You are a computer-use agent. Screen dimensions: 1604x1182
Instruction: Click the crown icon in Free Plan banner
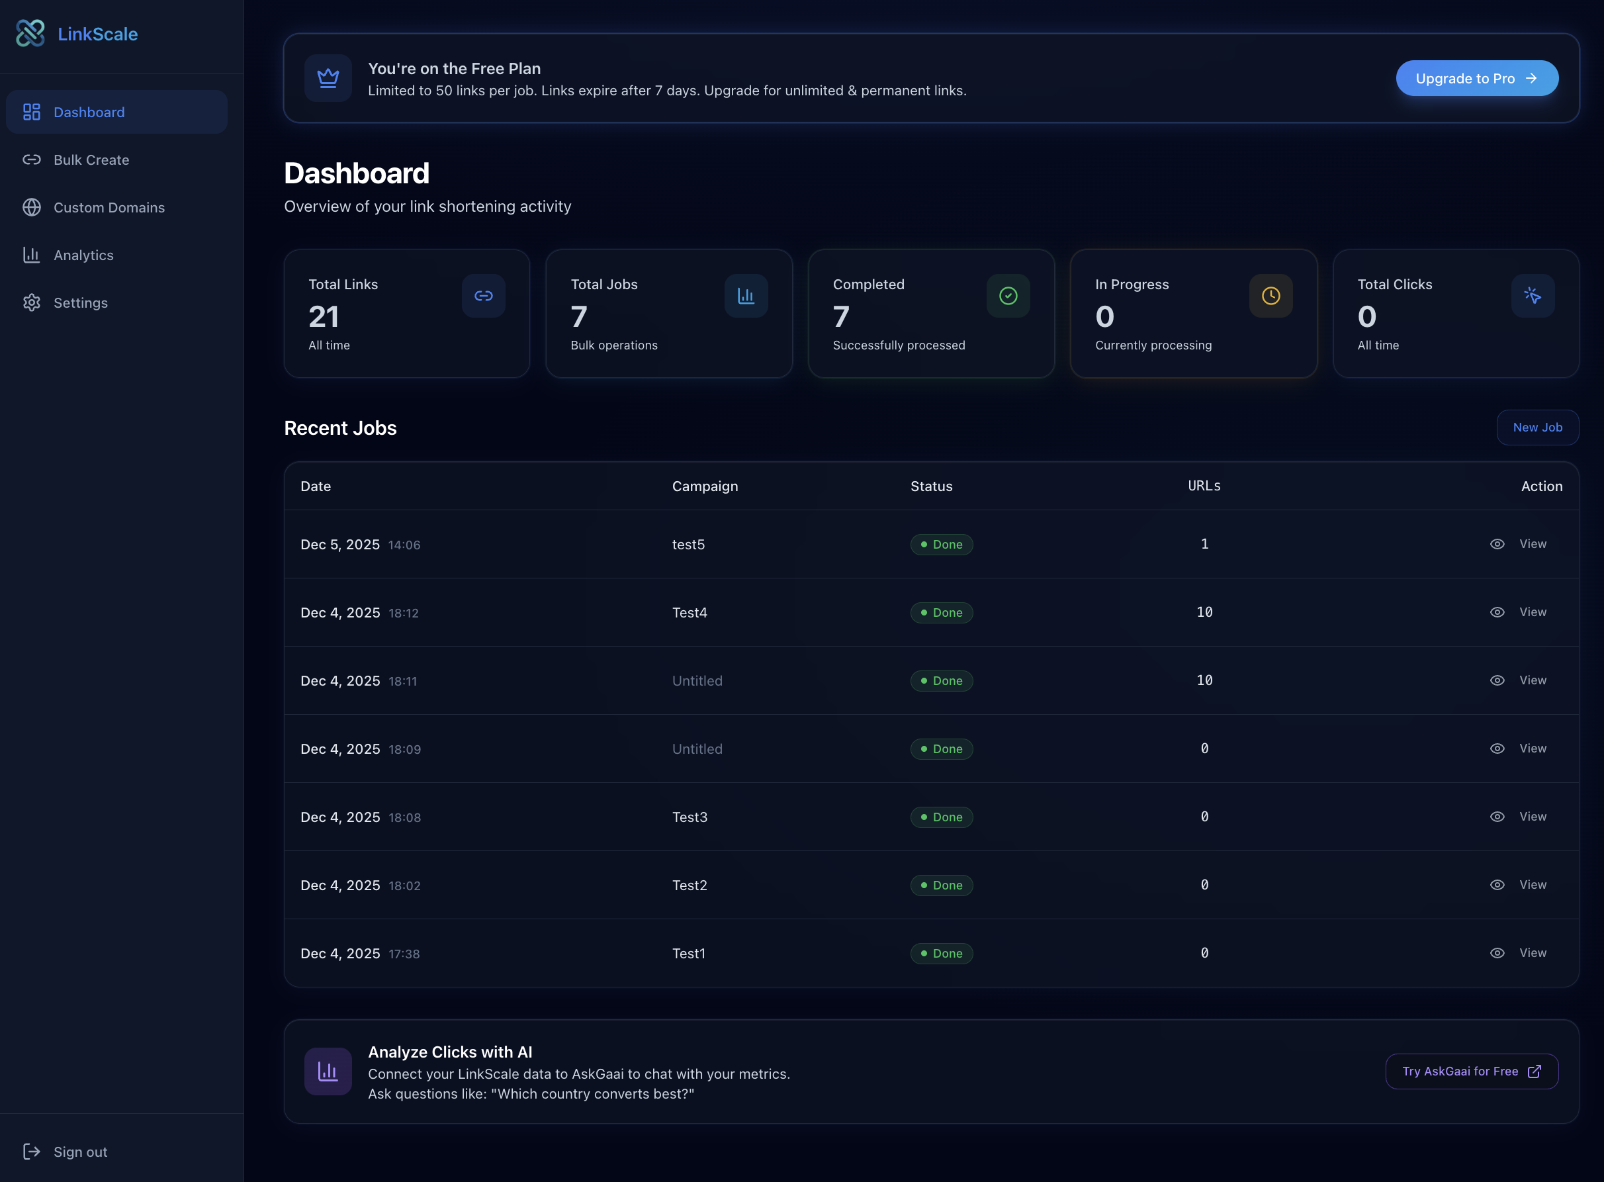328,78
